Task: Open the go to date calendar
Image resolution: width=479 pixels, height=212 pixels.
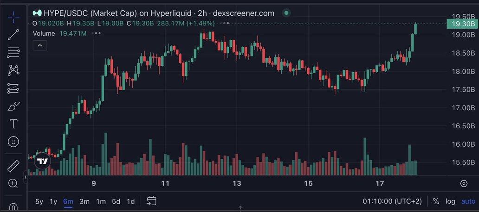Action: point(151,201)
